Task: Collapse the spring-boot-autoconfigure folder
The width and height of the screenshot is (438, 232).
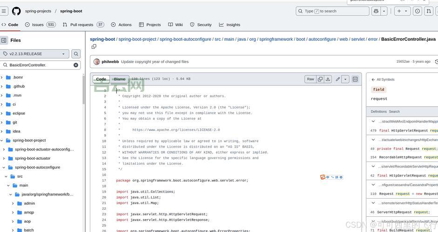Action: 4,168
